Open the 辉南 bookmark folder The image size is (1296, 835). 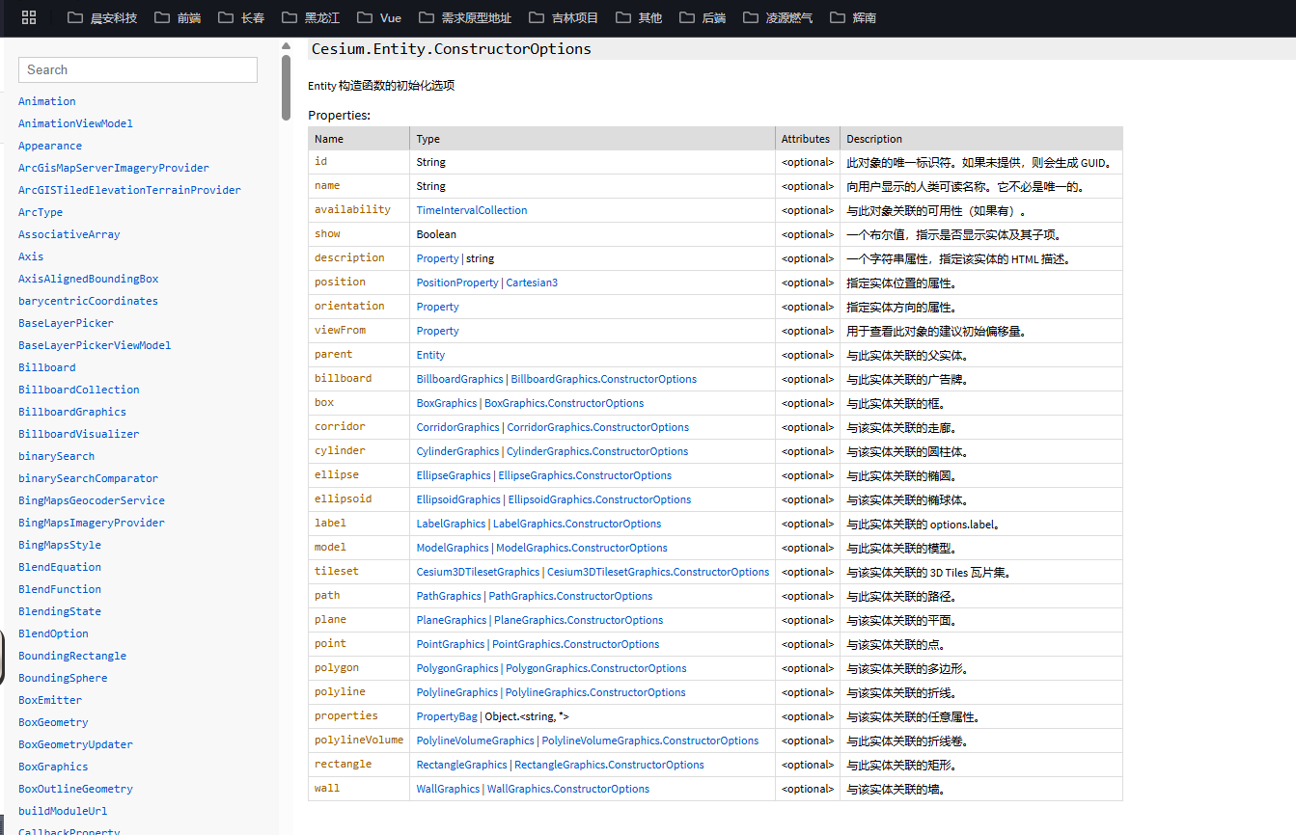853,17
